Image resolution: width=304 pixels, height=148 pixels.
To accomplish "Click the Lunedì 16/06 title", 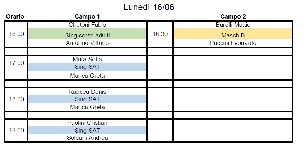I will (149, 7).
